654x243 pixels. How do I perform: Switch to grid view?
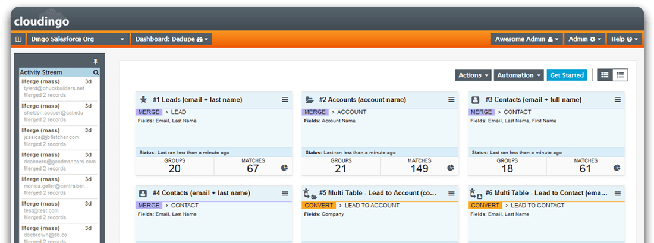pyautogui.click(x=605, y=75)
